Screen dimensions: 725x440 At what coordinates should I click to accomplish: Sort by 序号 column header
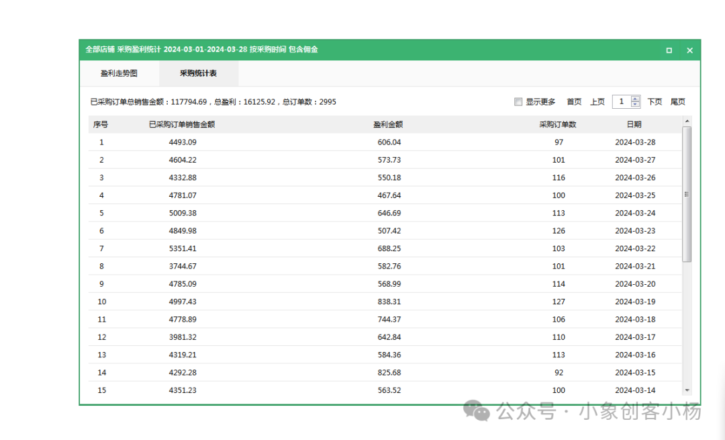coord(100,124)
